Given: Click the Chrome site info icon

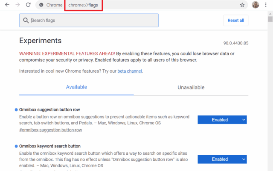Looking at the screenshot, I should click(x=41, y=5).
